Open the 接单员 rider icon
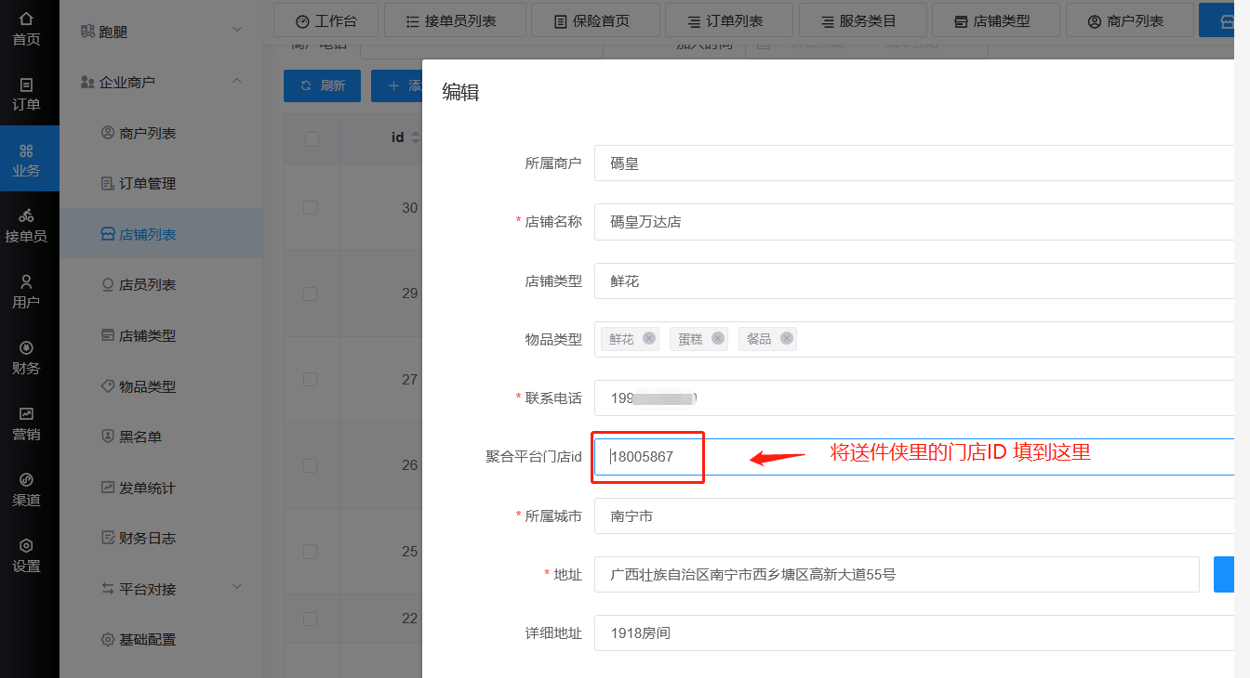The height and width of the screenshot is (678, 1250). (x=26, y=225)
